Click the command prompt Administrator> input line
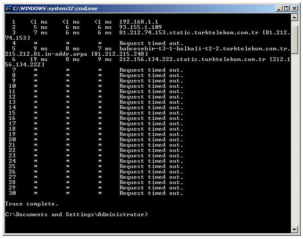Viewport: 303px width, 239px height. click(x=76, y=214)
